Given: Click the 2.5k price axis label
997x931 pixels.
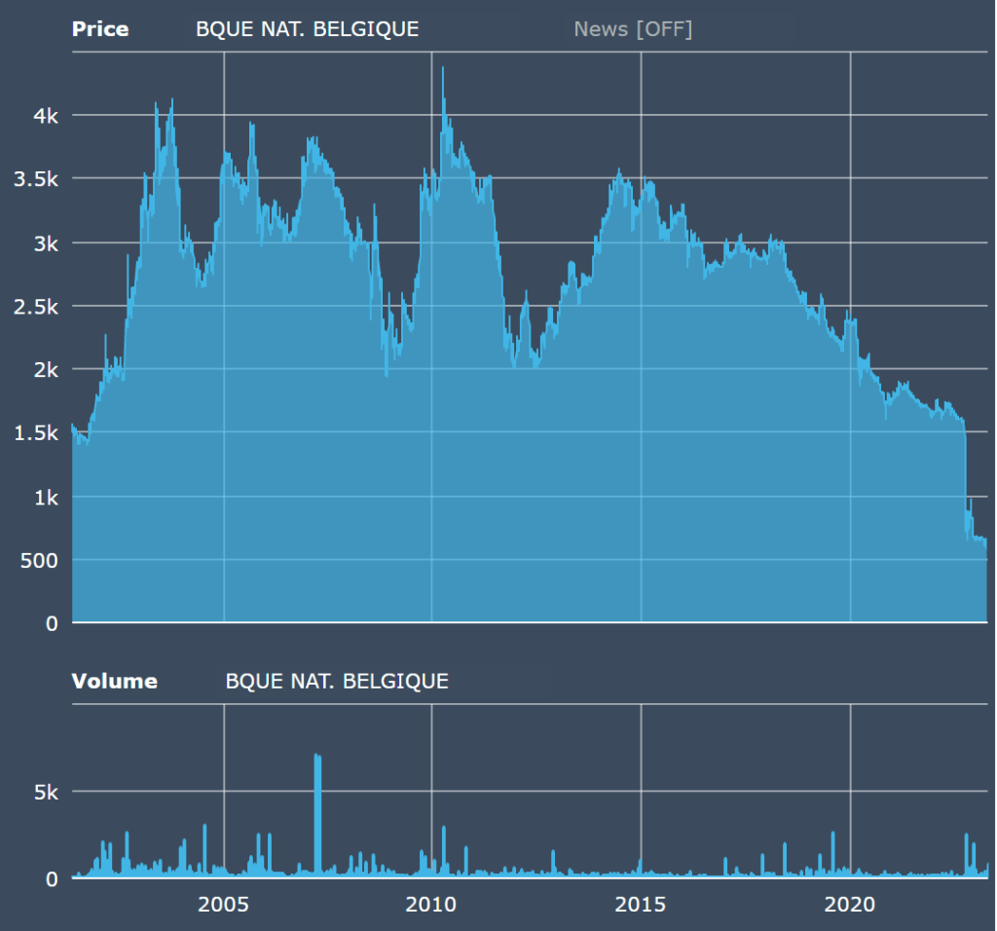Looking at the screenshot, I should [x=38, y=306].
